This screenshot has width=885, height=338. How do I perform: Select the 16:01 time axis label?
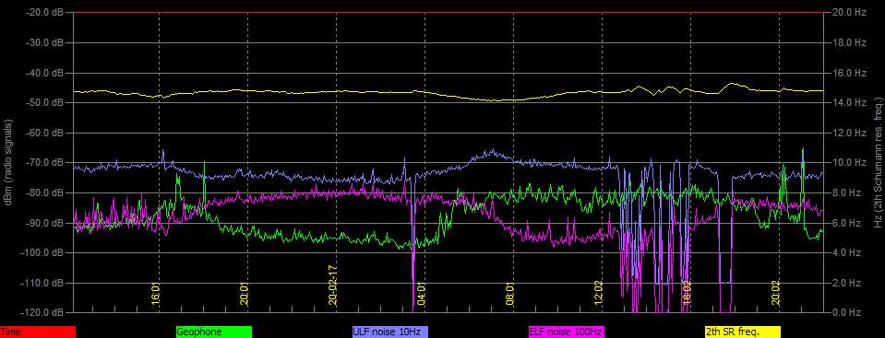pyautogui.click(x=155, y=294)
